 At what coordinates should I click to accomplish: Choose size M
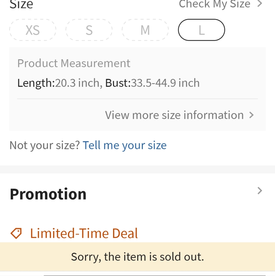click(145, 30)
